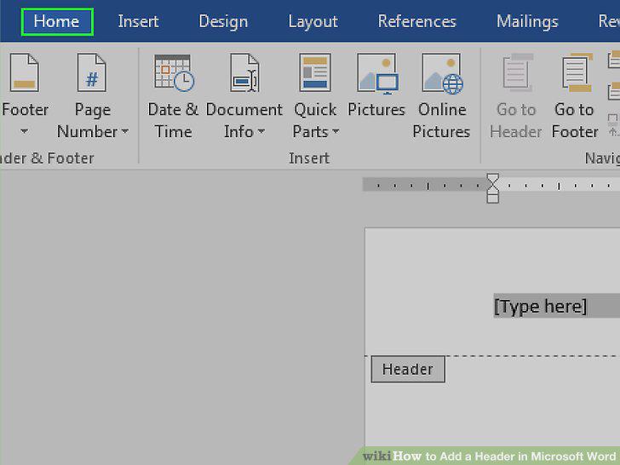Click the Go to Footer icon
620x465 pixels.
pos(577,72)
